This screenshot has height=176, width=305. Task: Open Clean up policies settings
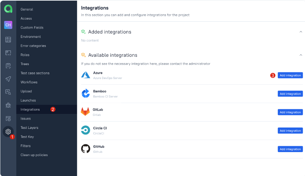[x=34, y=155]
